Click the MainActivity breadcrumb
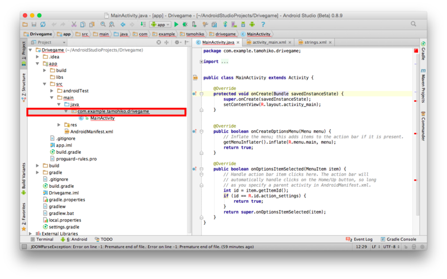This screenshot has height=279, width=447. point(256,34)
